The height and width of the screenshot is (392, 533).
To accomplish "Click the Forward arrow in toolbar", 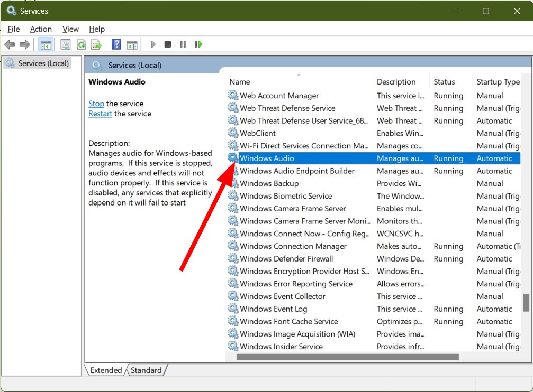I will 24,44.
